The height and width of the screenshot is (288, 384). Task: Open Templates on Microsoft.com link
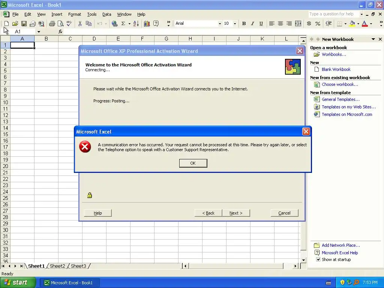pyautogui.click(x=347, y=114)
